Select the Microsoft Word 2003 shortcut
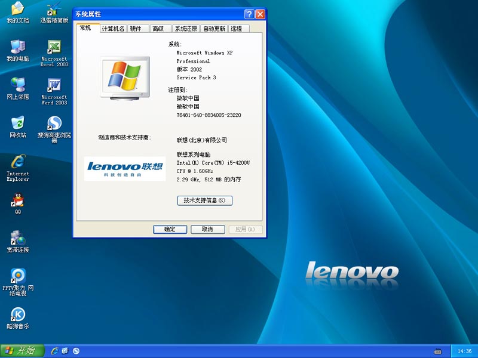This screenshot has width=478, height=358. (x=54, y=92)
